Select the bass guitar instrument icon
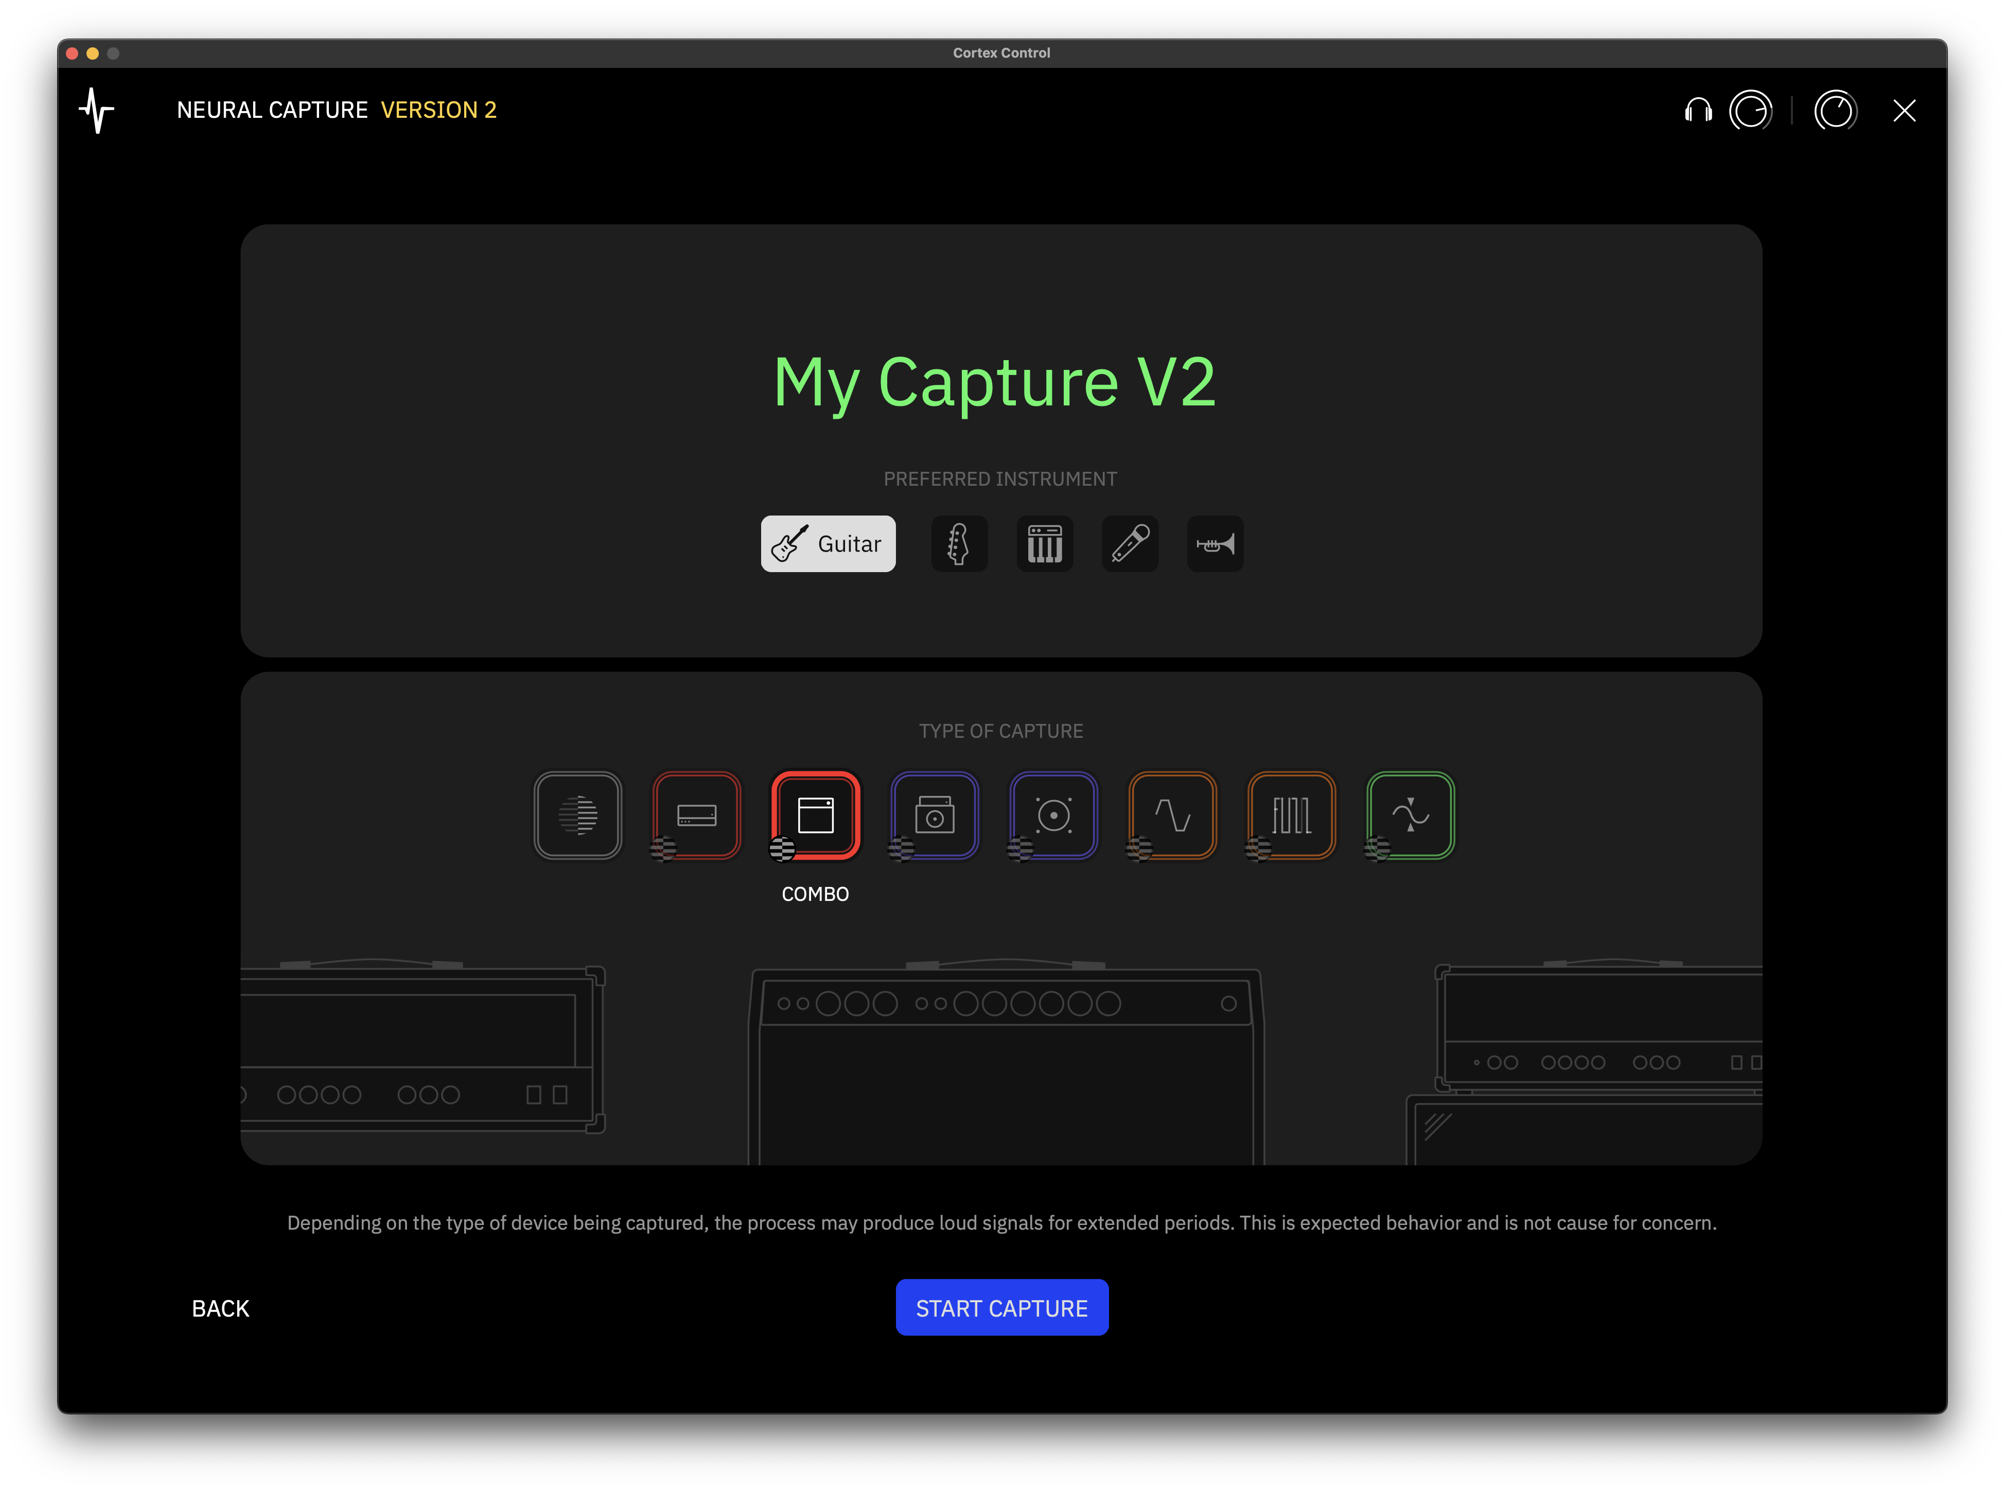2005x1490 pixels. click(x=959, y=544)
